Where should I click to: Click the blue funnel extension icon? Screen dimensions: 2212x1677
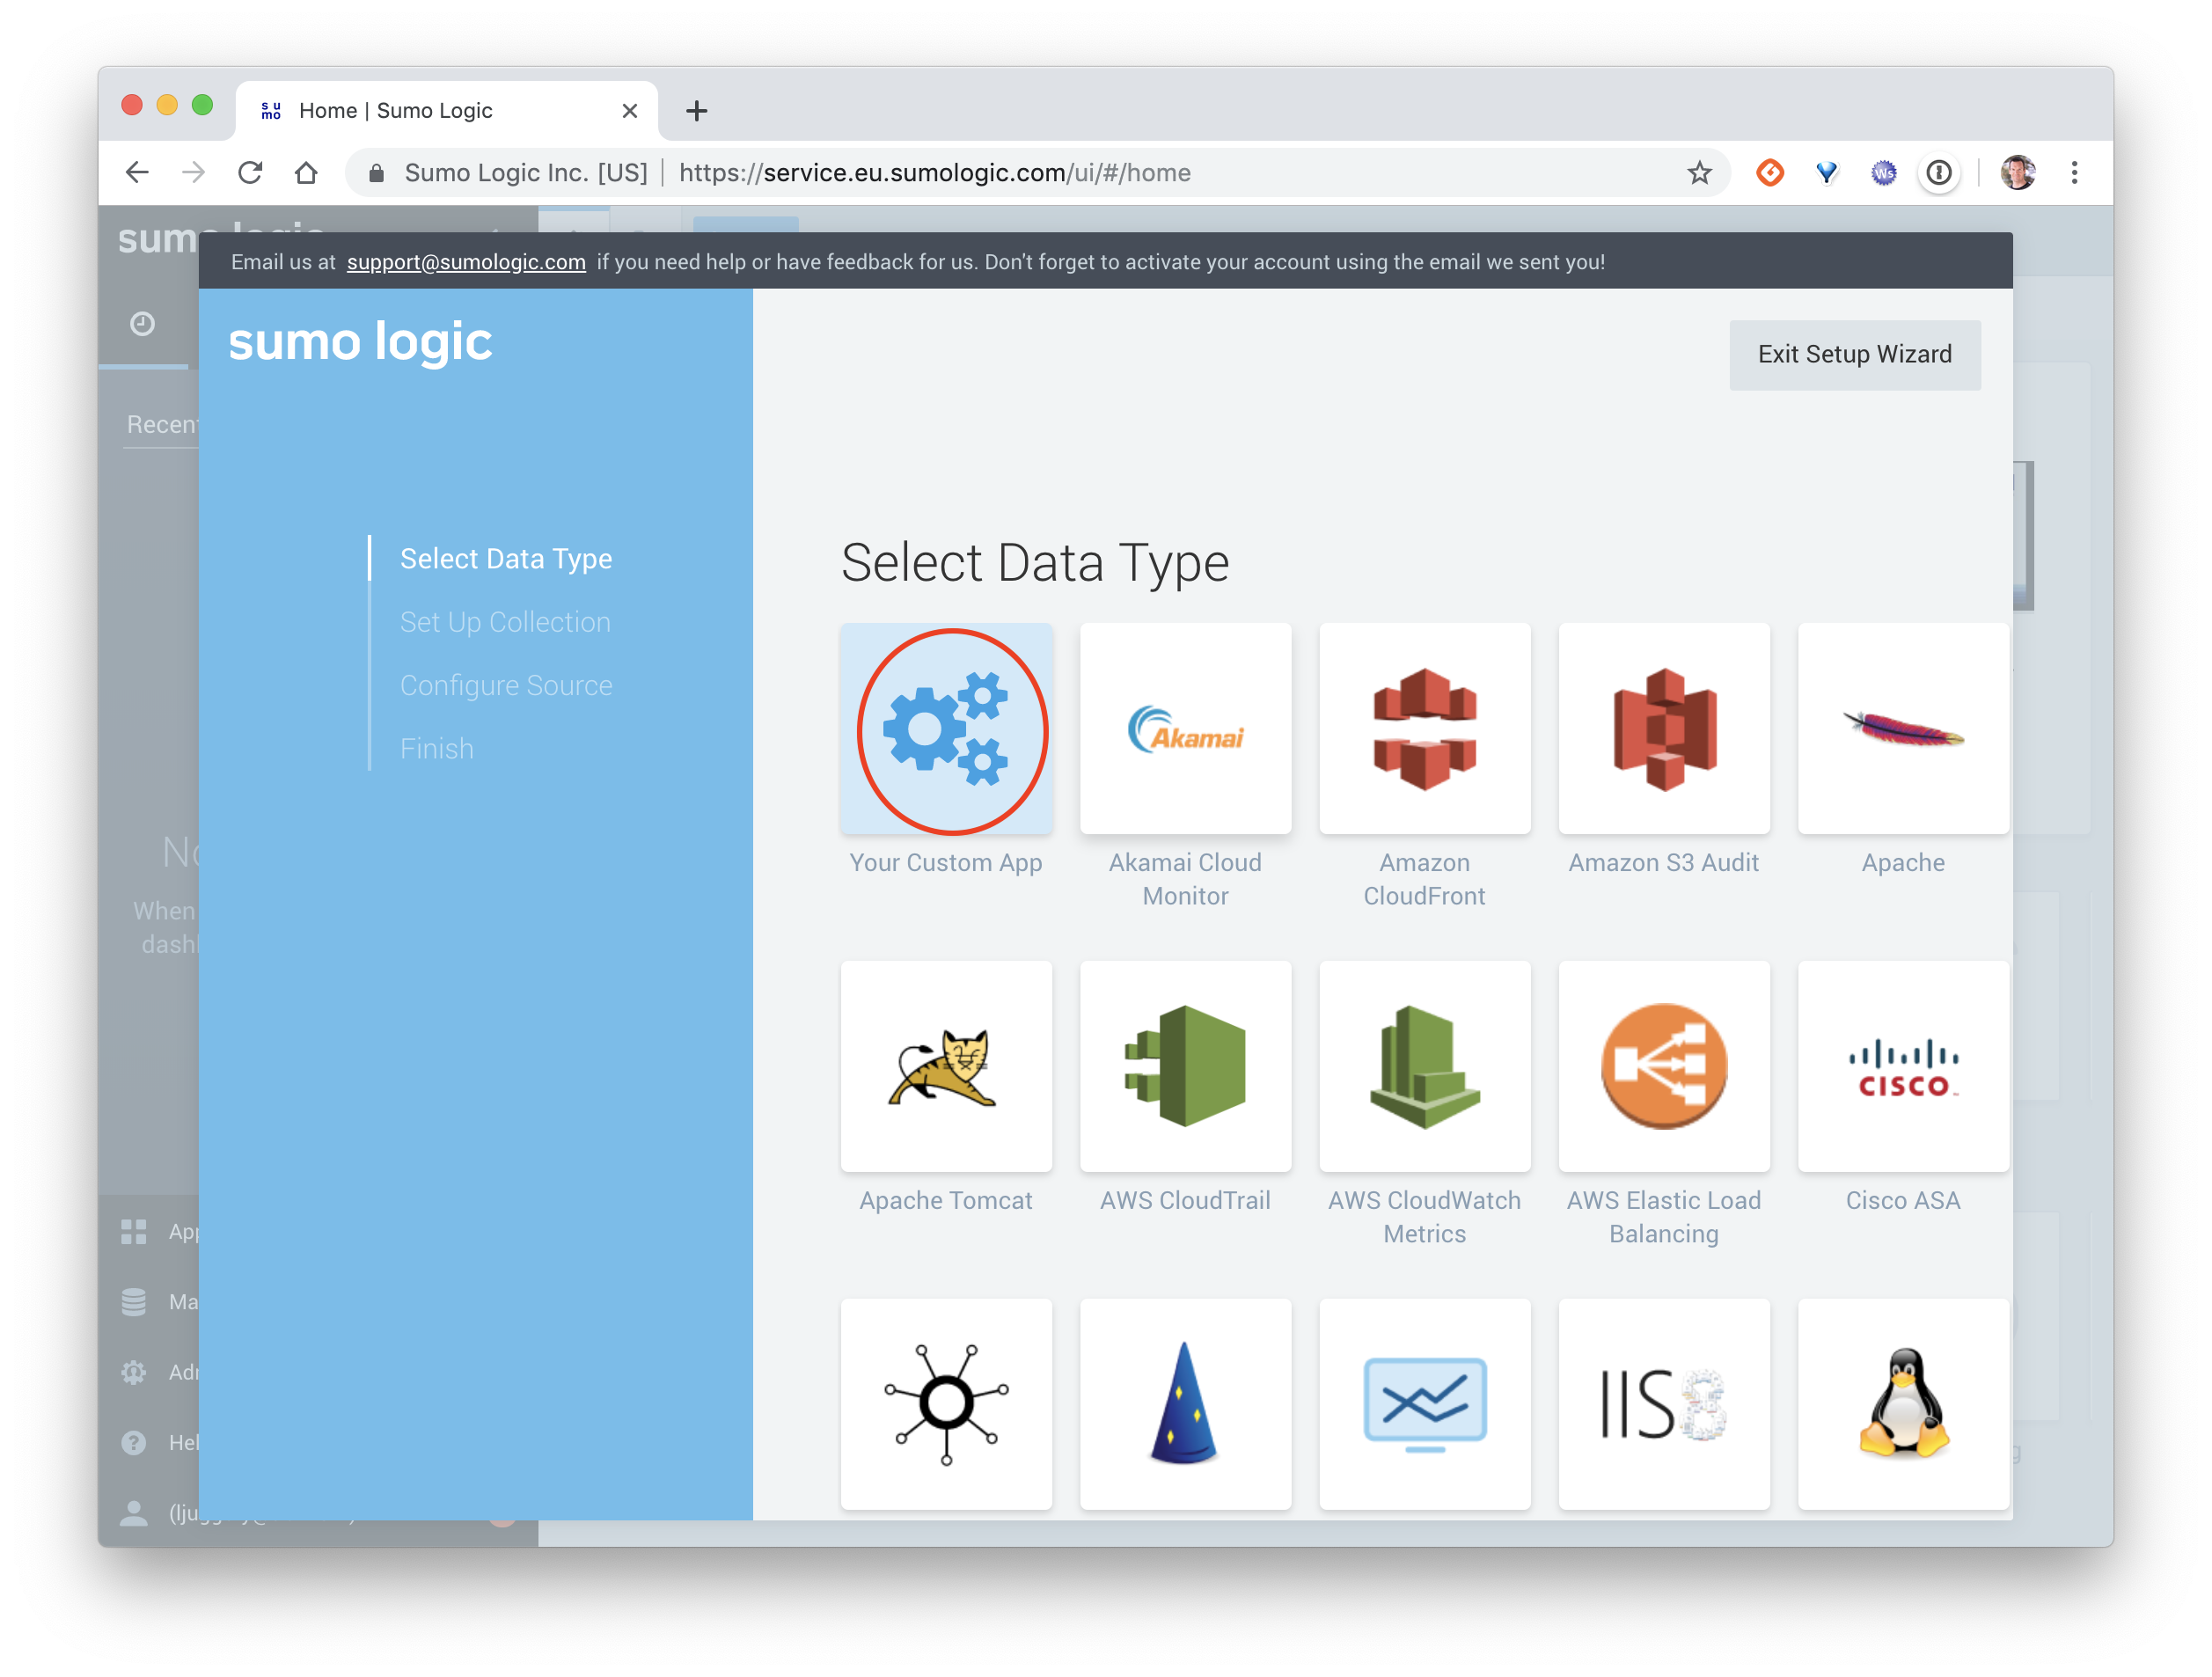1827,173
